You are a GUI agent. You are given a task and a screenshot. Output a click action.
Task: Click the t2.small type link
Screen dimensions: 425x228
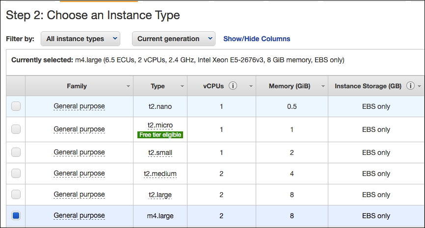pos(160,152)
